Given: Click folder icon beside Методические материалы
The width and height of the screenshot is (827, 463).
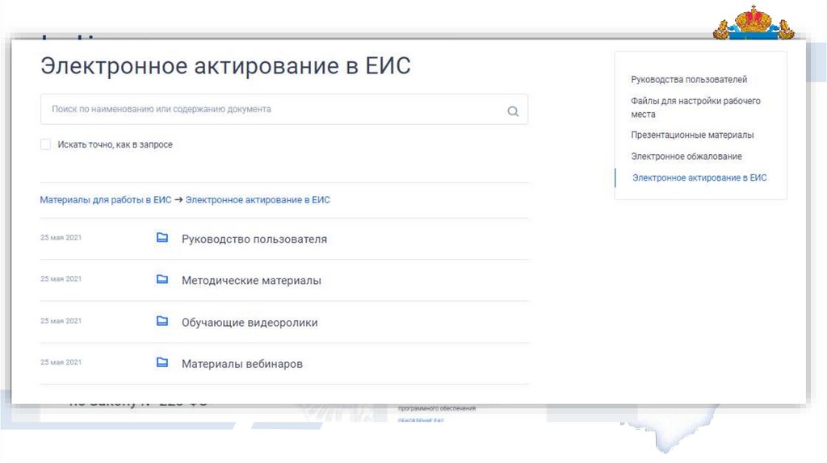Looking at the screenshot, I should (162, 280).
